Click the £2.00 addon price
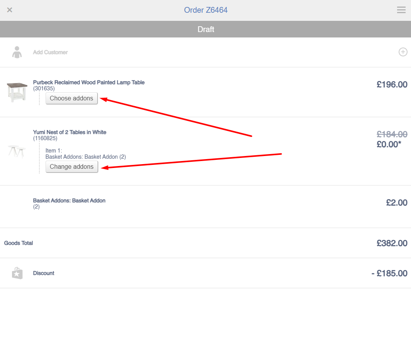 396,203
